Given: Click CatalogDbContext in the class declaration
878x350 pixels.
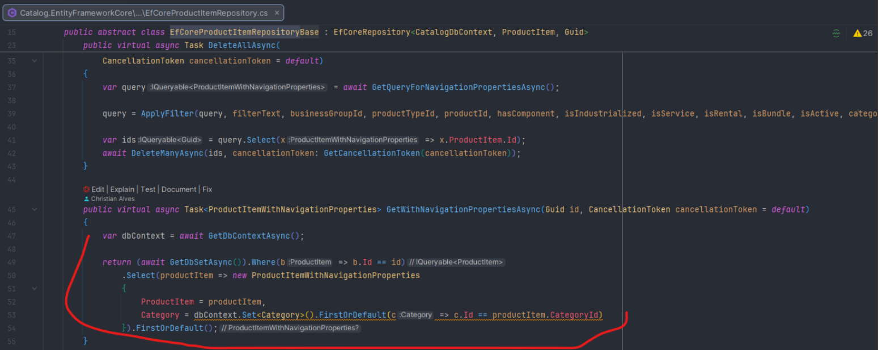Looking at the screenshot, I should (454, 32).
